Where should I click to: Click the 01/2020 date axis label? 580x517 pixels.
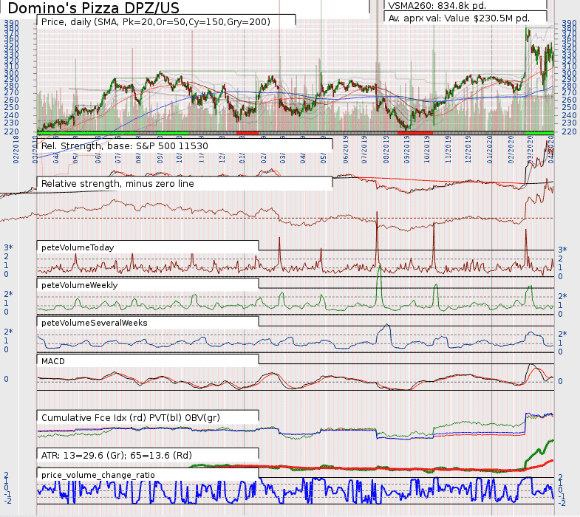489,149
